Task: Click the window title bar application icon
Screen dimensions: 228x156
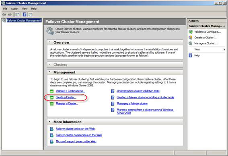Action: (3, 3)
